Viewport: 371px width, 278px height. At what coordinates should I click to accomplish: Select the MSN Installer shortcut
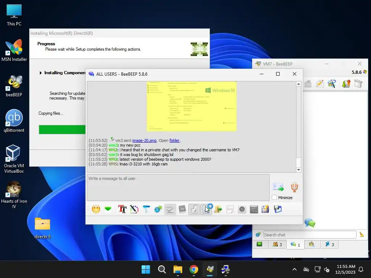[x=14, y=50]
